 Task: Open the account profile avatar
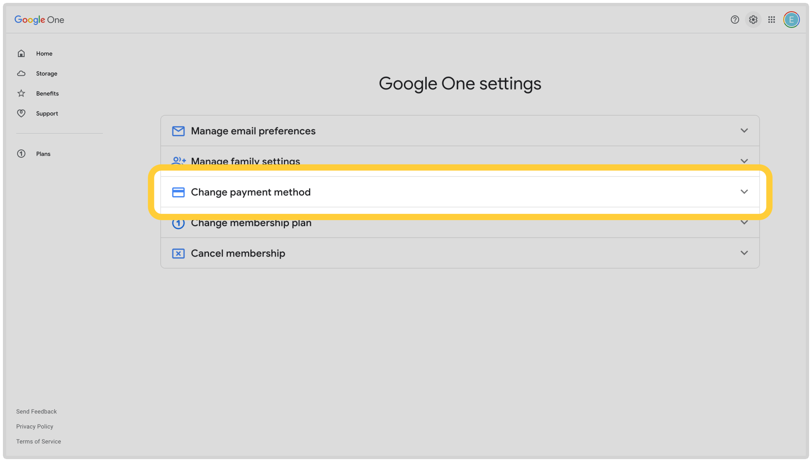point(791,20)
